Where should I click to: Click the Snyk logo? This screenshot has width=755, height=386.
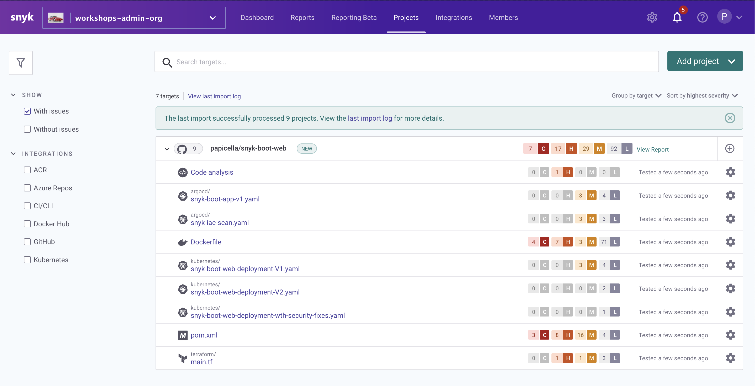(22, 18)
